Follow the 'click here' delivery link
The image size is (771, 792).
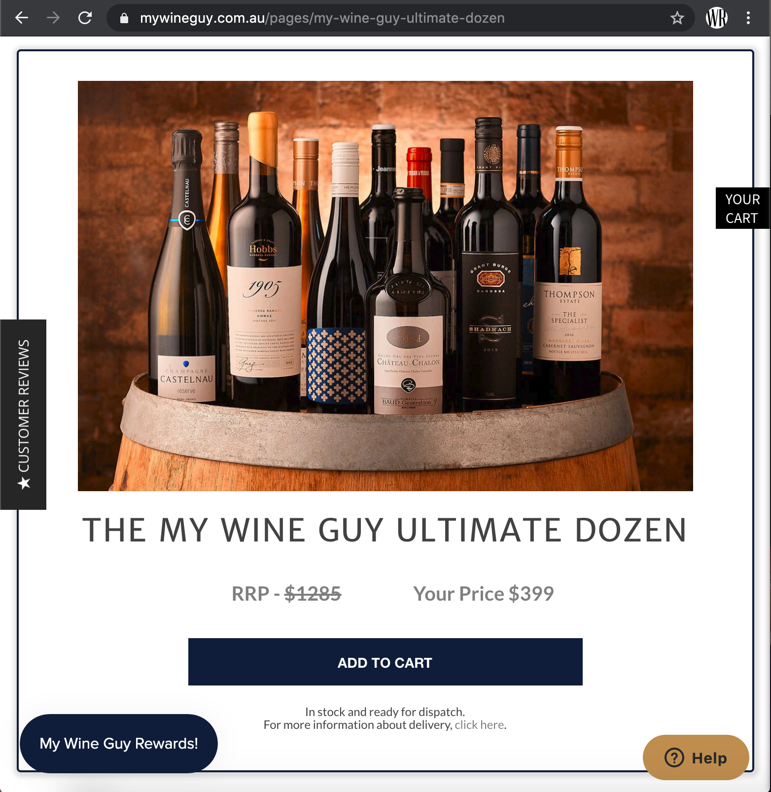pos(479,725)
